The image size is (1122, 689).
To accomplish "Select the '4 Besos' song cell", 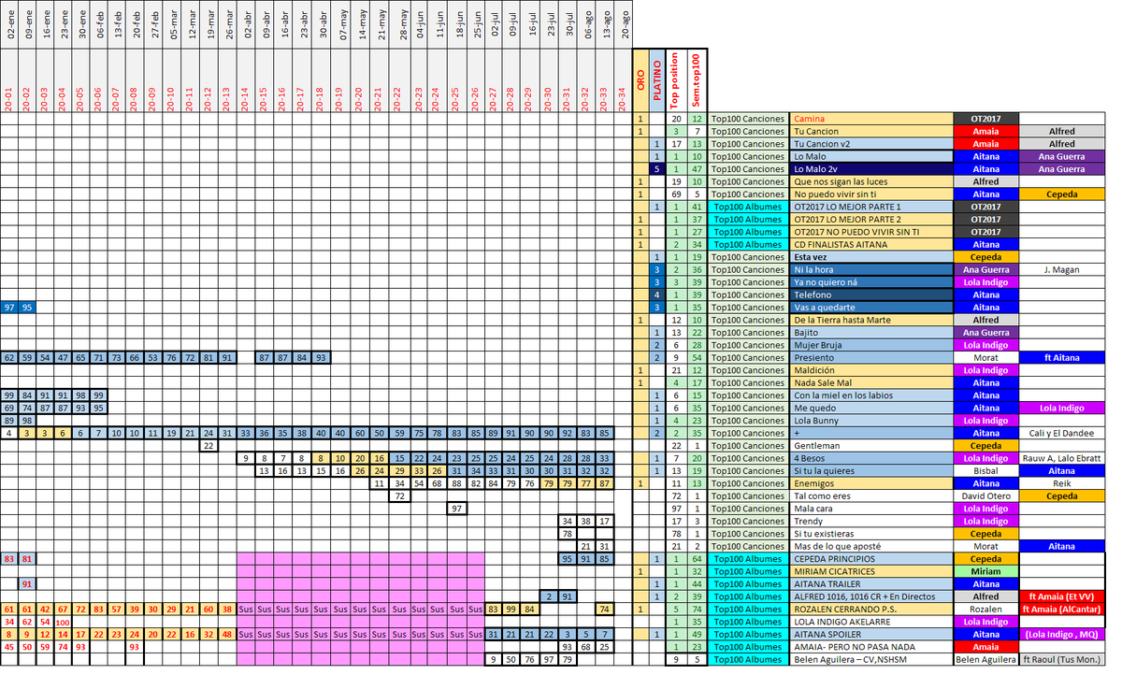I will click(x=870, y=458).
